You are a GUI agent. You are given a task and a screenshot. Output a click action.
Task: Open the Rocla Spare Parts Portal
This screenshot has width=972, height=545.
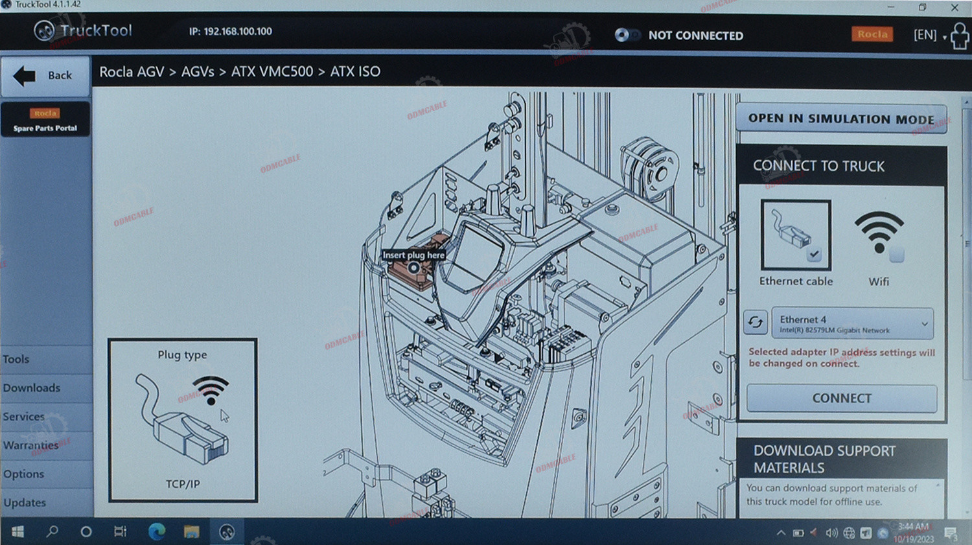45,120
